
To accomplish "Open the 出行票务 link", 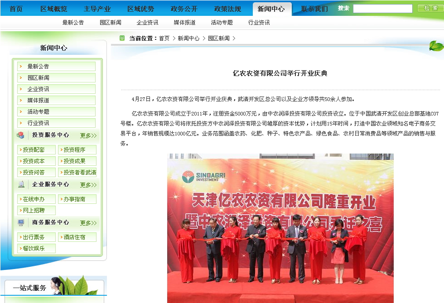I will point(37,237).
